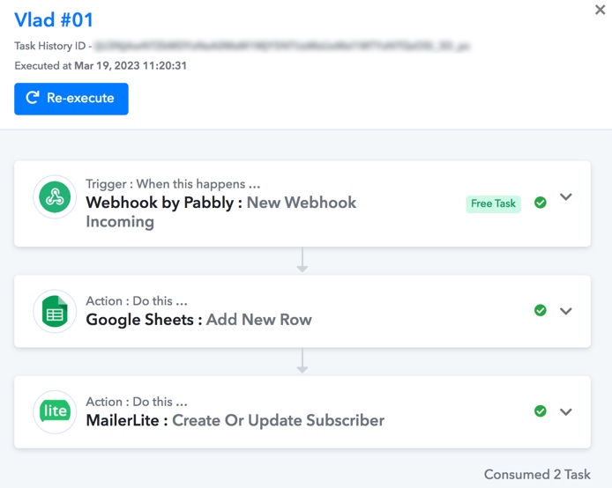Click the green success checkmark on Google Sheets step
The height and width of the screenshot is (488, 612).
(541, 310)
